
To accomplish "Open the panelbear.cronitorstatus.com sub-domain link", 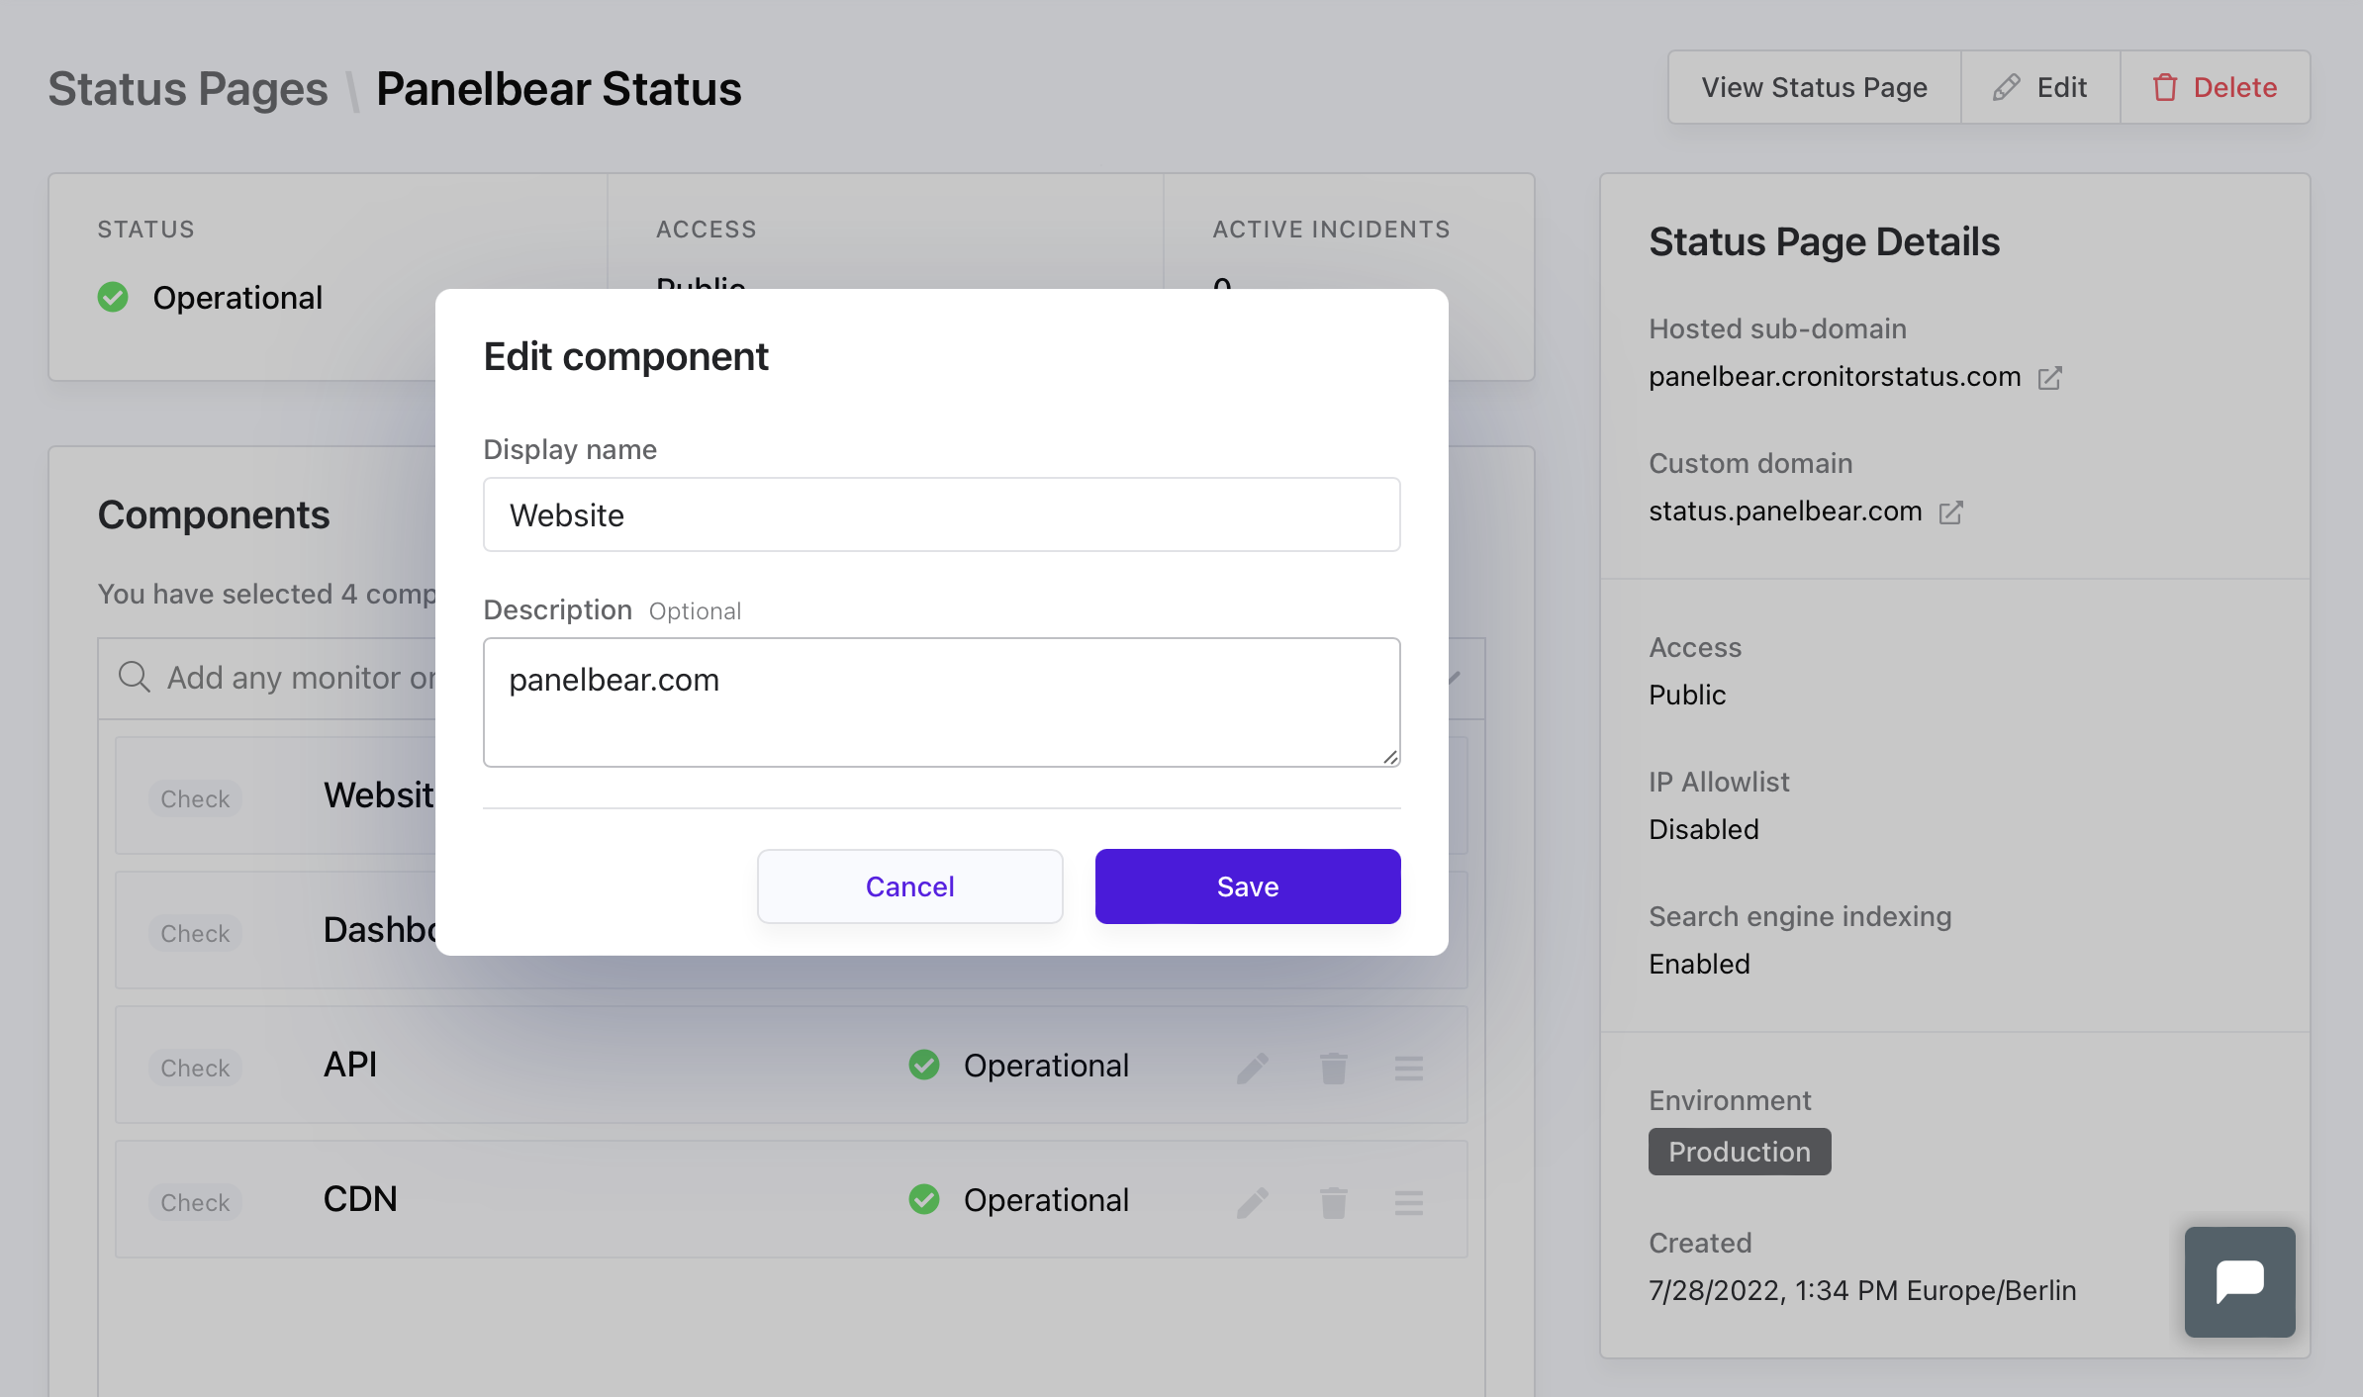I will pos(1835,377).
